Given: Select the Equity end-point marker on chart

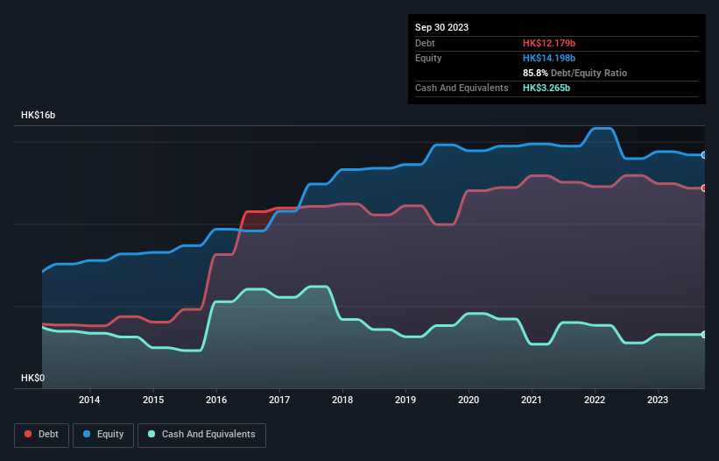Looking at the screenshot, I should [x=704, y=155].
